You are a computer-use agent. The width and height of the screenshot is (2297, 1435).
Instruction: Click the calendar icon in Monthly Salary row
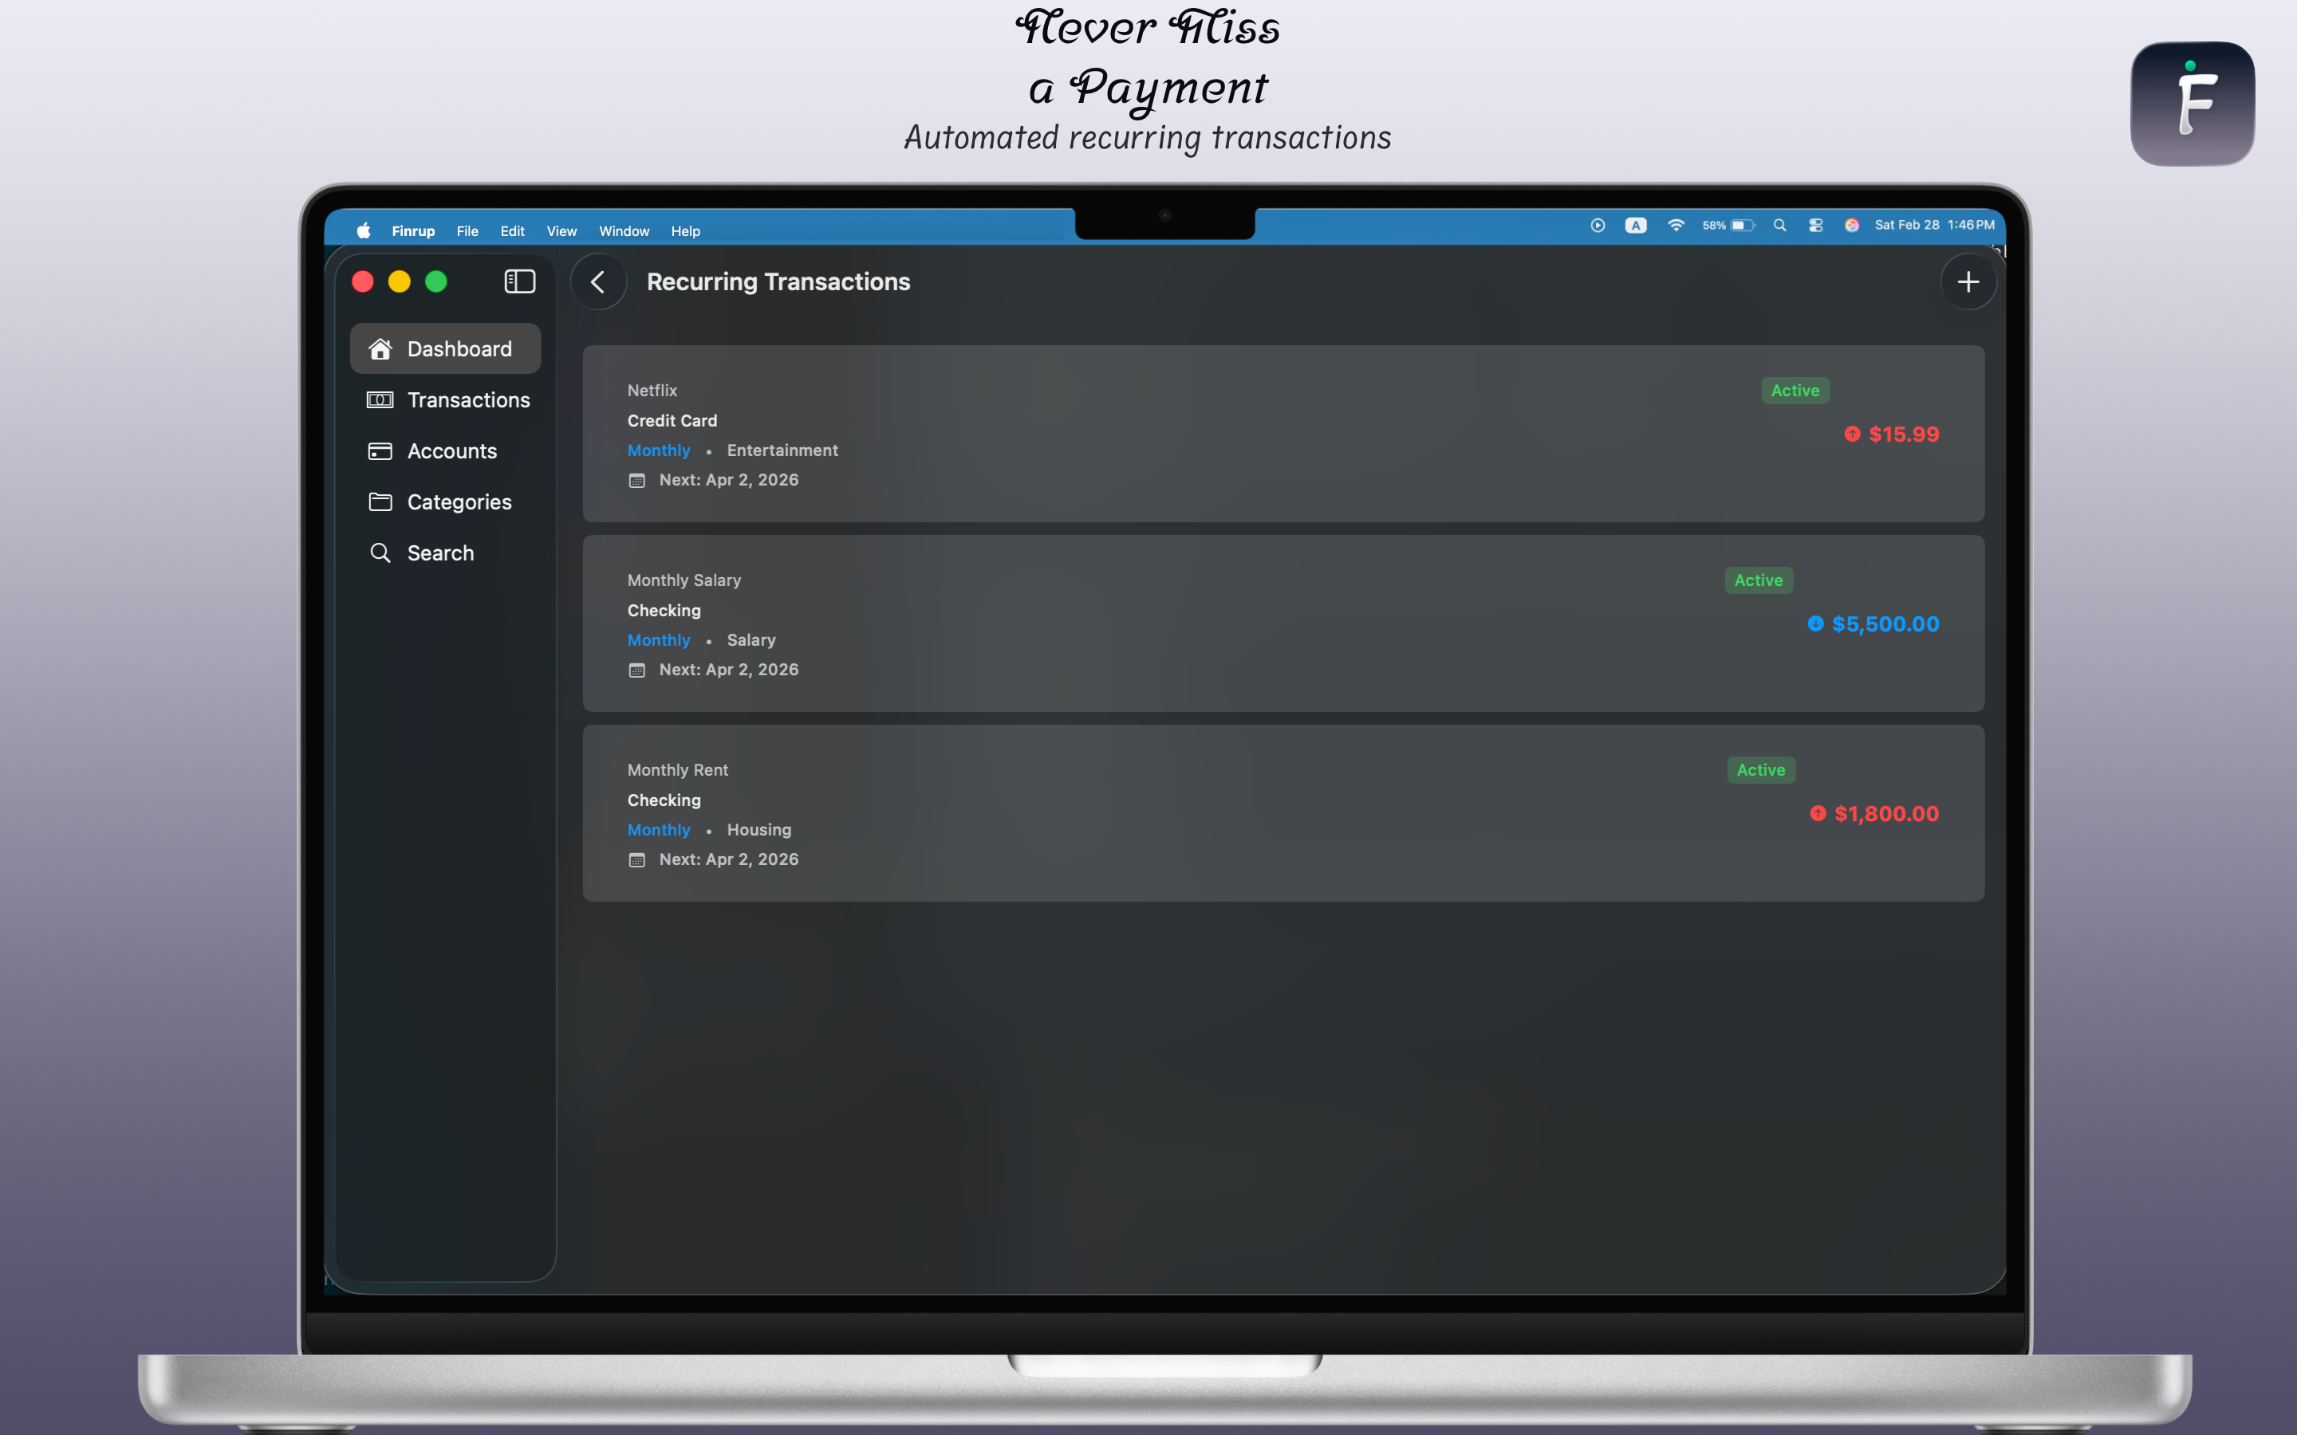tap(637, 670)
